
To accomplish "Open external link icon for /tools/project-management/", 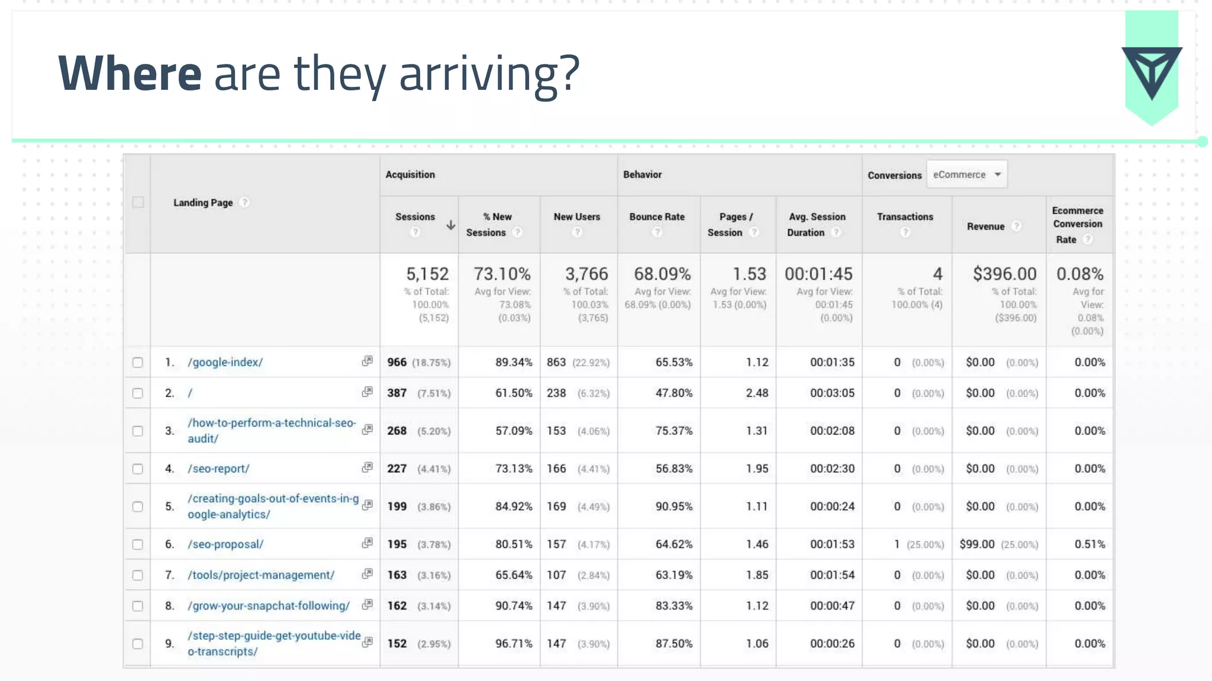I will [x=368, y=573].
